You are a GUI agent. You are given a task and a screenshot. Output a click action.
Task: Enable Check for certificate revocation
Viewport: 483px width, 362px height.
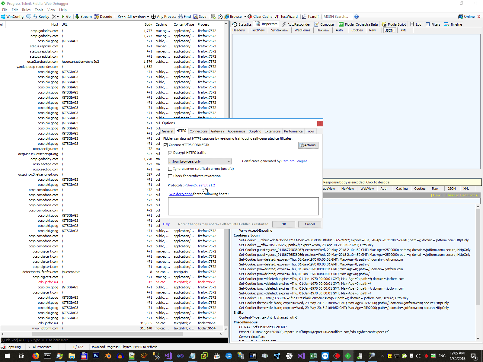click(x=170, y=176)
